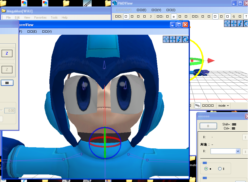Screen dimensions: 248x182
Task: Select the diagonal arrow zoom icon in TransformView
Action: 179,39
